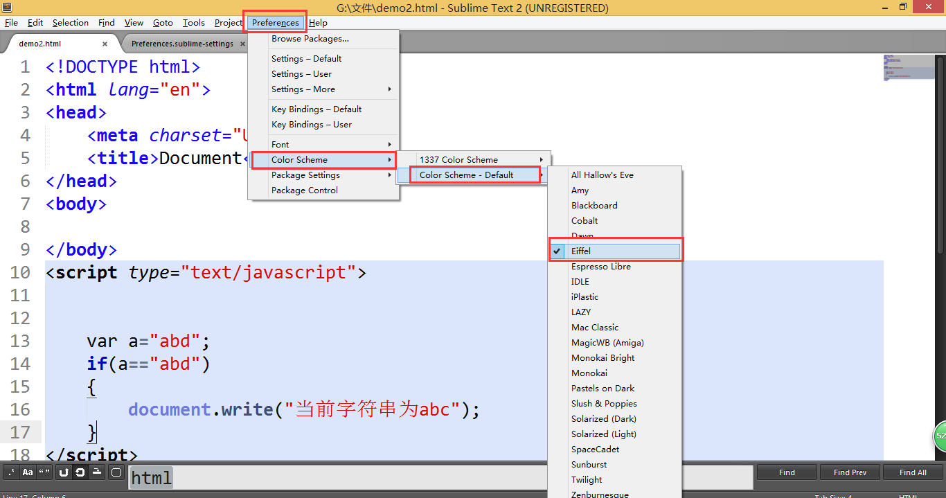Toggle reverse direction search icon
Screen dimensions: 946x498
(x=64, y=472)
